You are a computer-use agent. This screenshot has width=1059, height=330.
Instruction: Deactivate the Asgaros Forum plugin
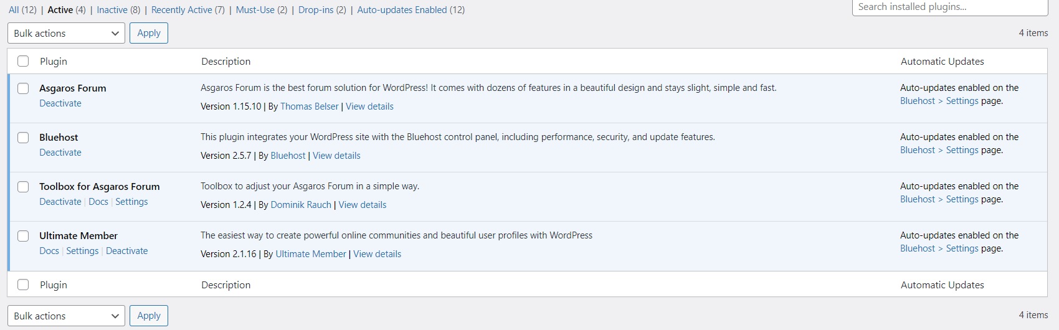point(60,103)
